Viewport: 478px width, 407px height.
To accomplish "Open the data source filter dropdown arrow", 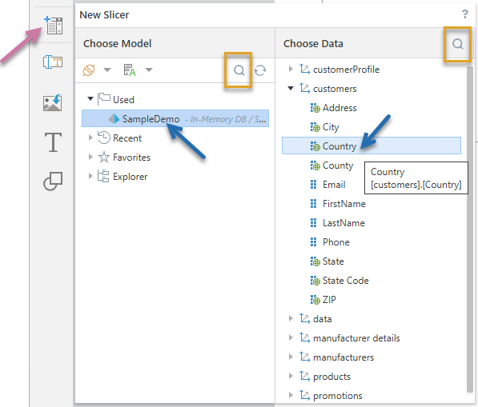I will 107,70.
